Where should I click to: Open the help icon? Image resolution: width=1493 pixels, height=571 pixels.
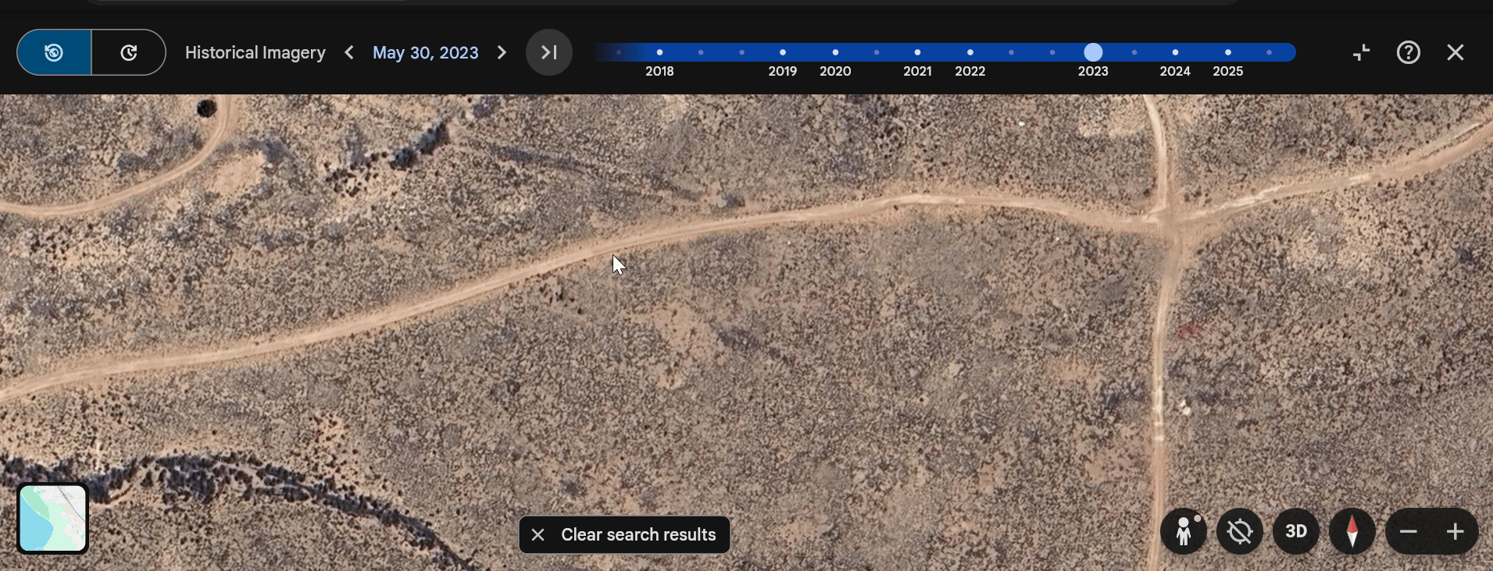click(x=1408, y=52)
